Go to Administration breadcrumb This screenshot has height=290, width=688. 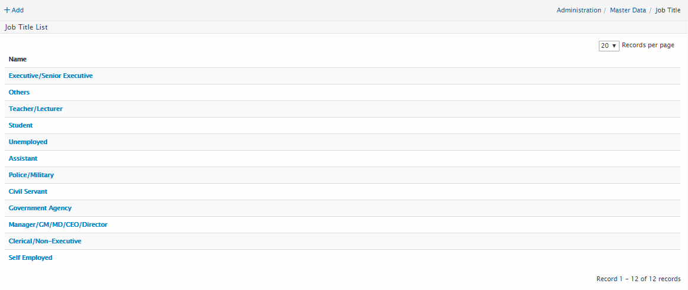click(x=578, y=10)
